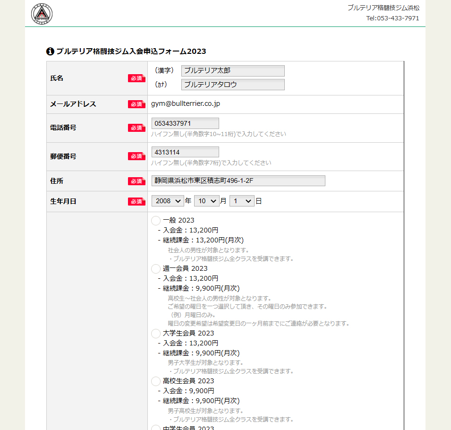Click the Bull Terrier gym logo

tap(42, 14)
